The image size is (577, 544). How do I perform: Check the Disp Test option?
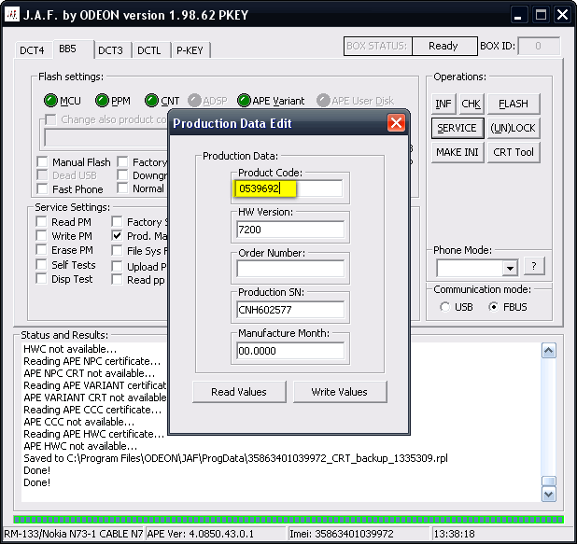pos(41,279)
